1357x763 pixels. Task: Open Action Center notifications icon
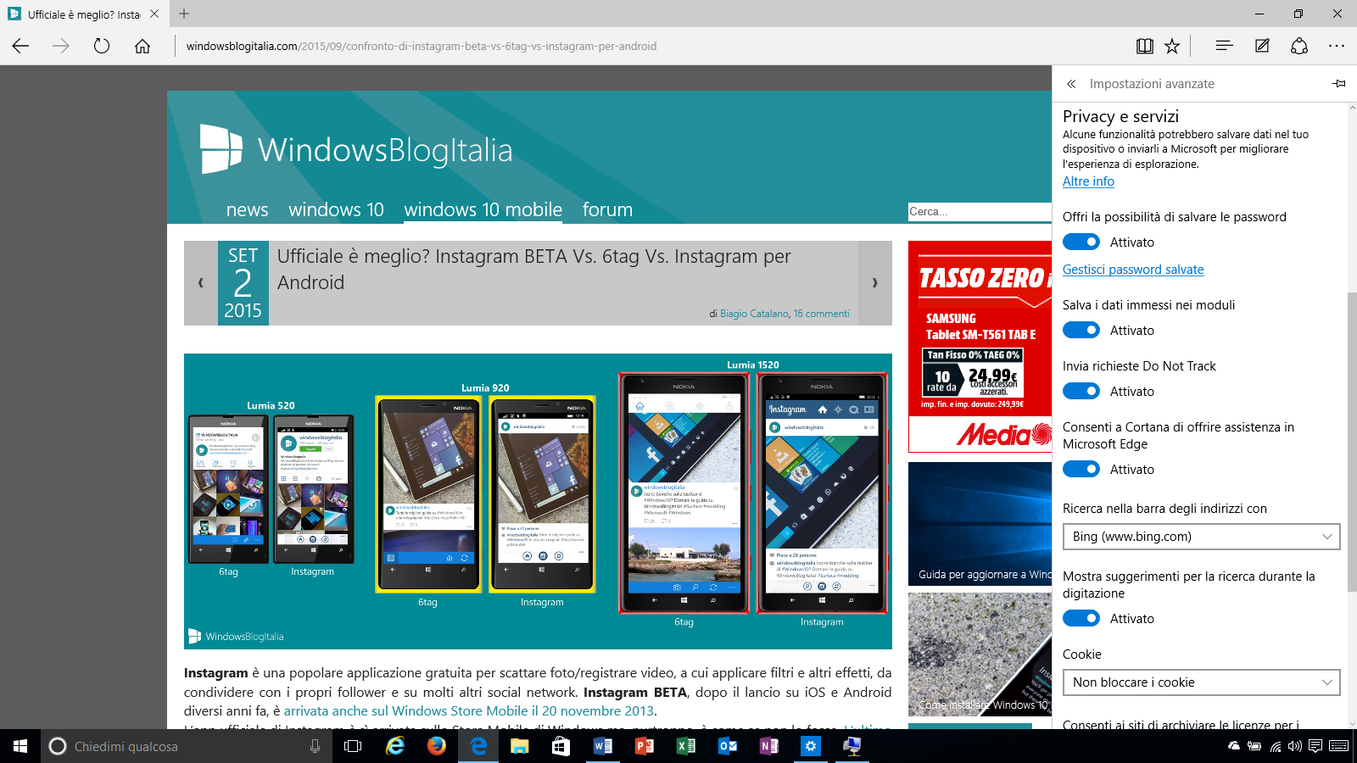point(1315,746)
